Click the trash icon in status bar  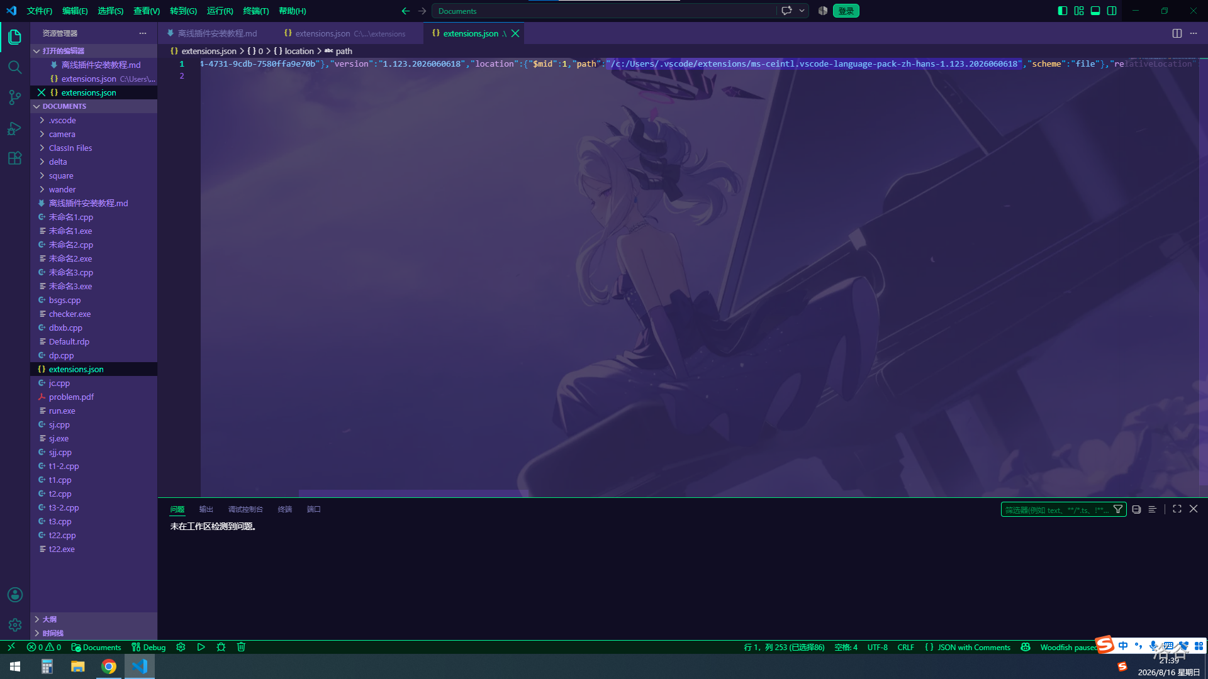pos(241,647)
